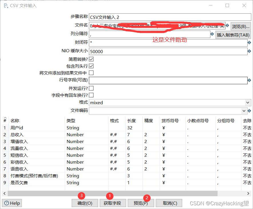The height and width of the screenshot is (209, 253).
Task: Click precision cell 2 in 语音收入 row
Action: point(151,169)
